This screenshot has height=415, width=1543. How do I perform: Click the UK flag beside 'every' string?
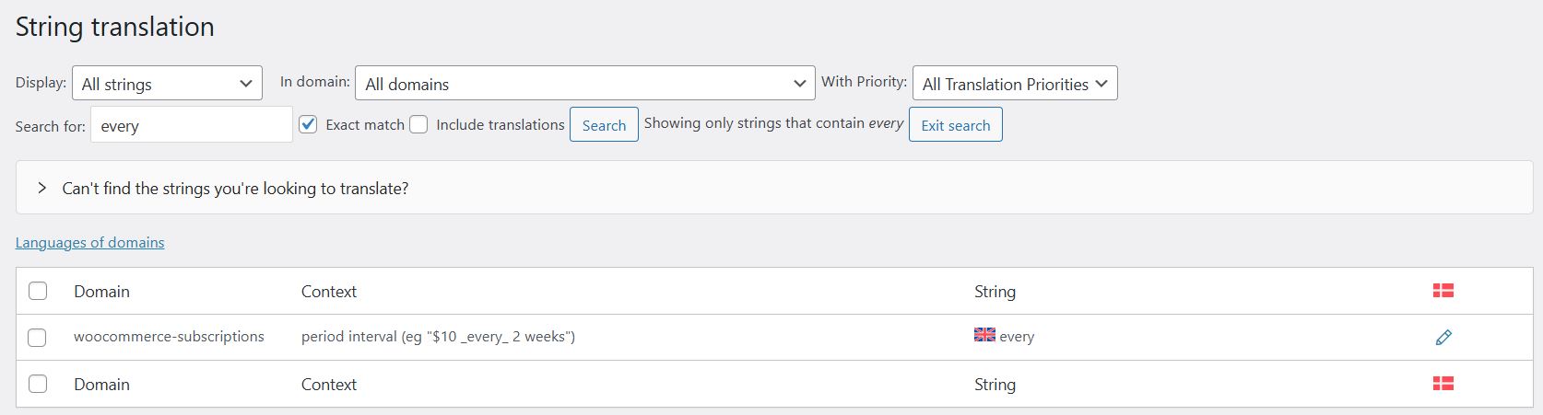pyautogui.click(x=984, y=335)
